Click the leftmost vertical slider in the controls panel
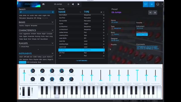Image resolution: width=181 pixels, height=102 pixels. pyautogui.click(x=24, y=75)
